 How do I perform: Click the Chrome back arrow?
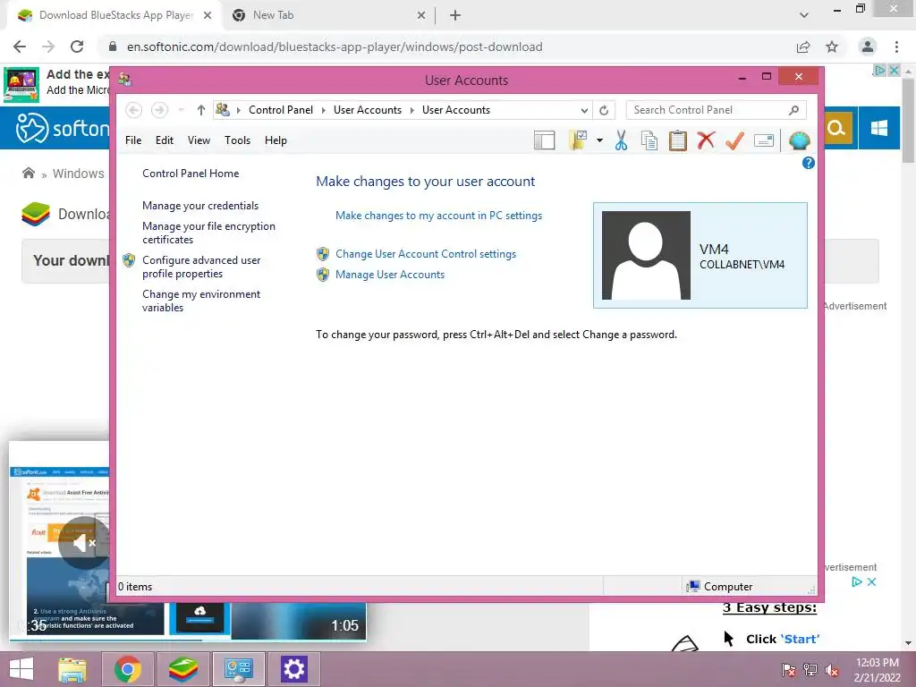[x=20, y=47]
